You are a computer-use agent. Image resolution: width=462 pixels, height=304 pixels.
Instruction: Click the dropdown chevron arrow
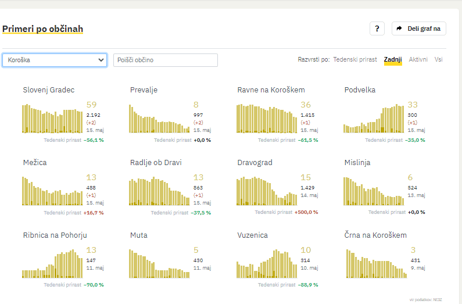[x=101, y=60]
